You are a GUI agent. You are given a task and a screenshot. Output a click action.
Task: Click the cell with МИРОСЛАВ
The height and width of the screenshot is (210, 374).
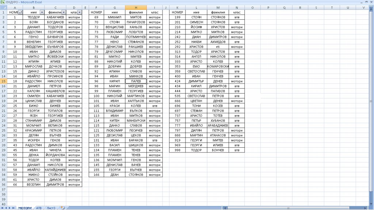tap(34, 66)
